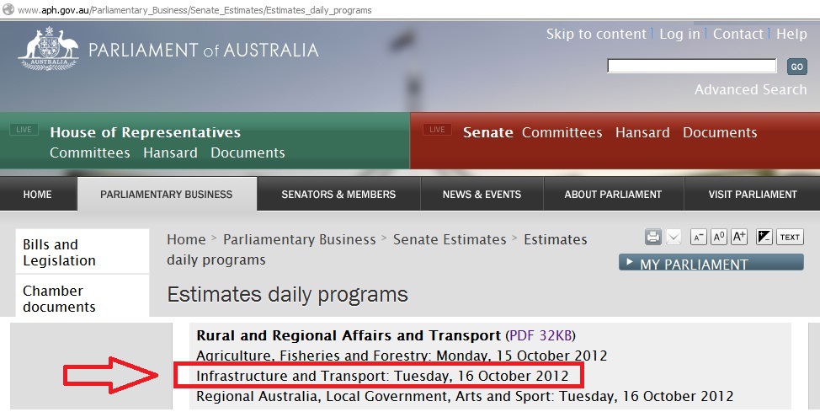
Task: Switch to TEXT only view
Action: [790, 237]
